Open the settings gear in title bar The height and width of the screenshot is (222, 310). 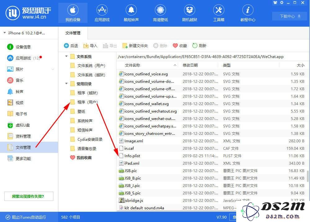click(282, 2)
